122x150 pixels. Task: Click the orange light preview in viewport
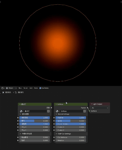58,43
